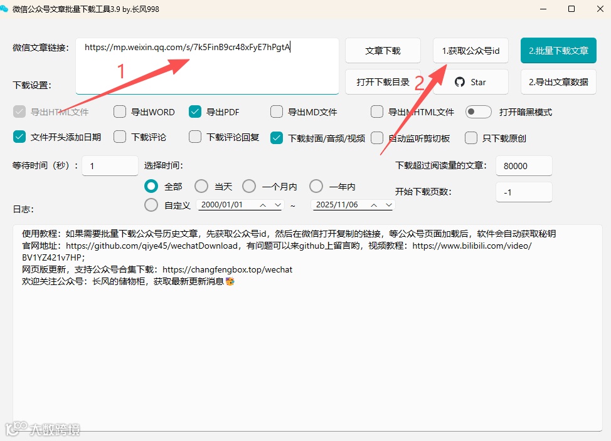This screenshot has height=441, width=611.
Task: Select 全部 time radio button
Action: pos(151,187)
